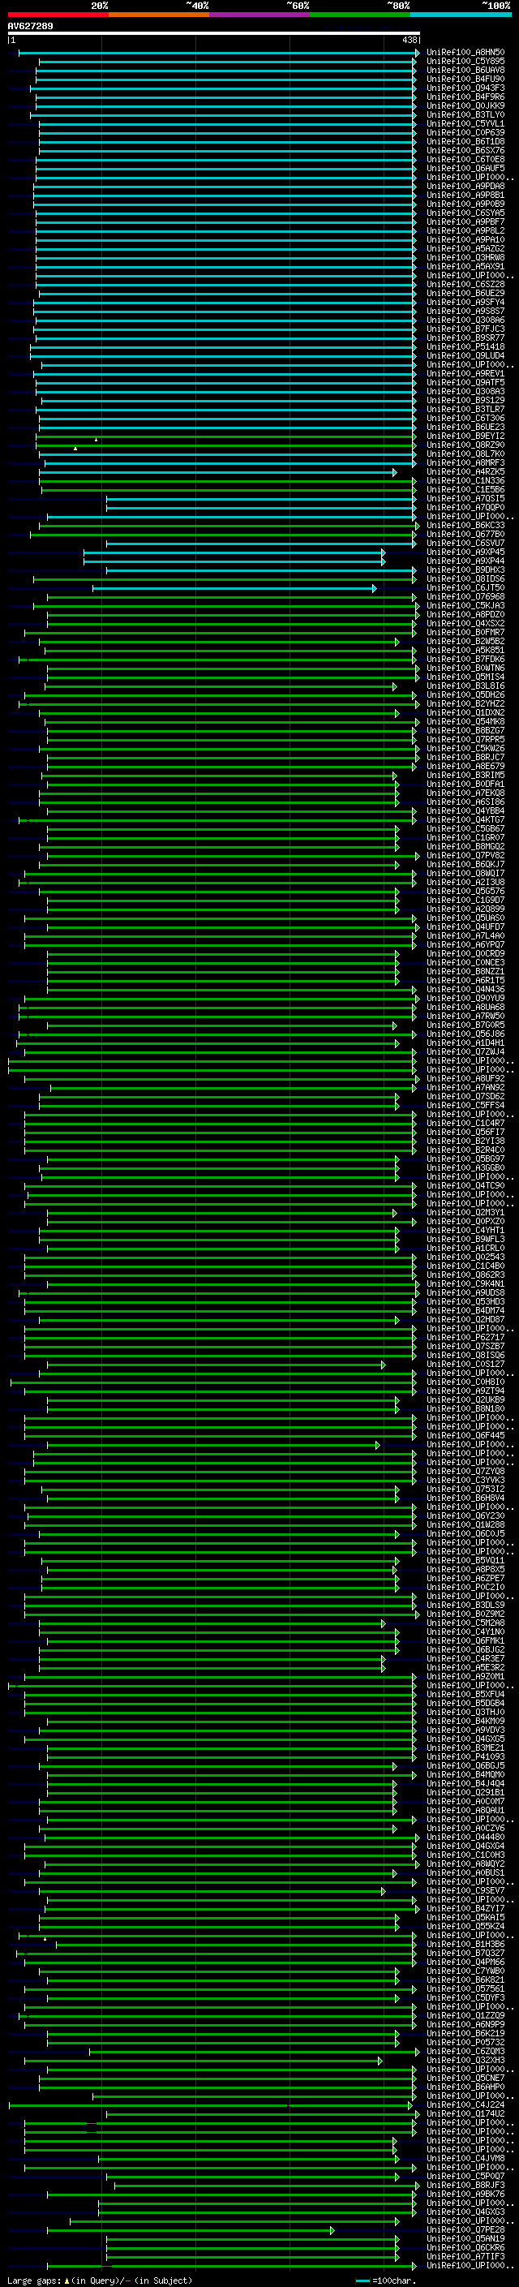Select hit label UniRef100_Q4N436

[x=465, y=989]
